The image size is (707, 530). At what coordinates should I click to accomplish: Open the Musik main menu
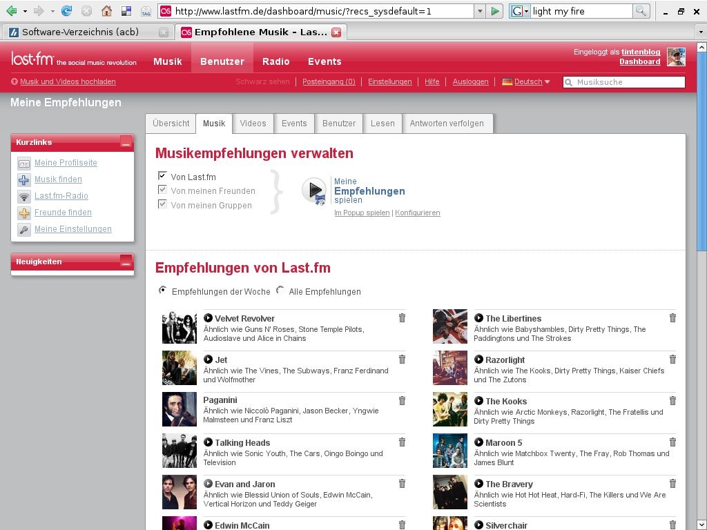168,61
